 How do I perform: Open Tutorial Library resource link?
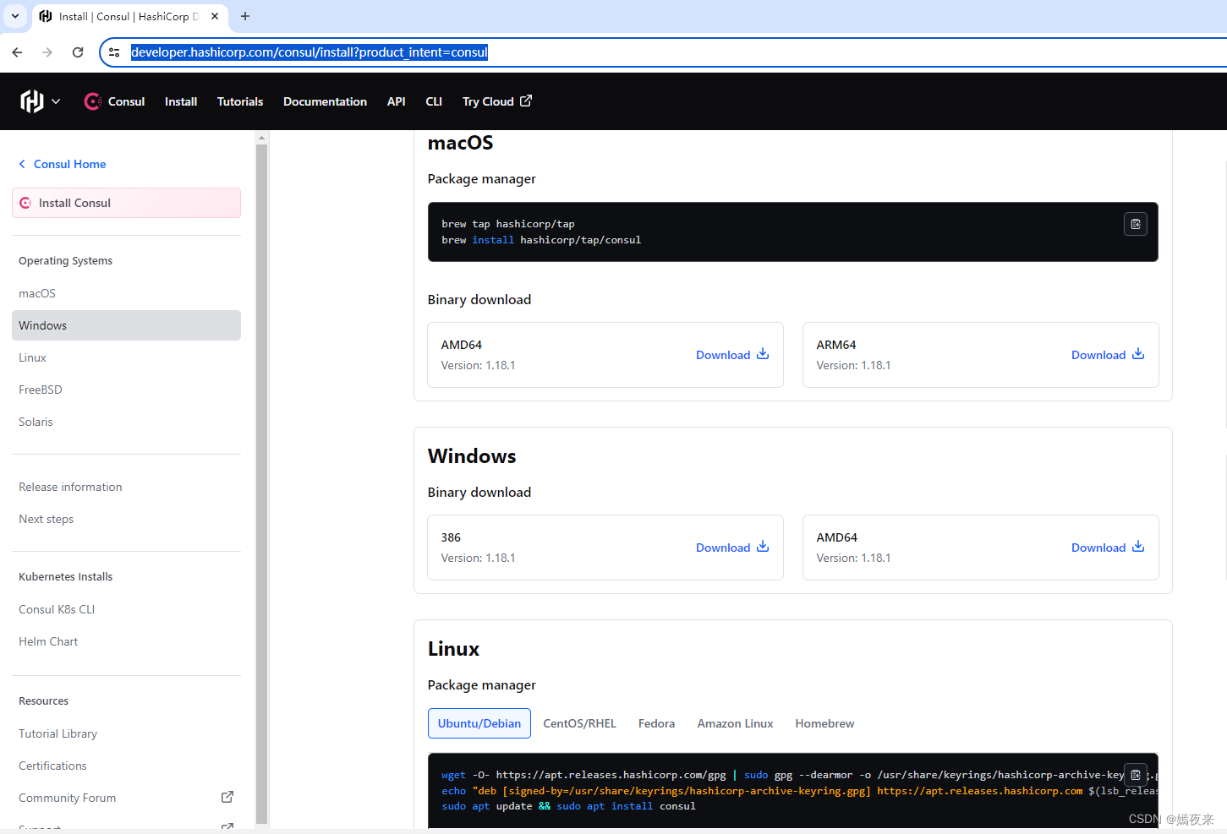[58, 733]
